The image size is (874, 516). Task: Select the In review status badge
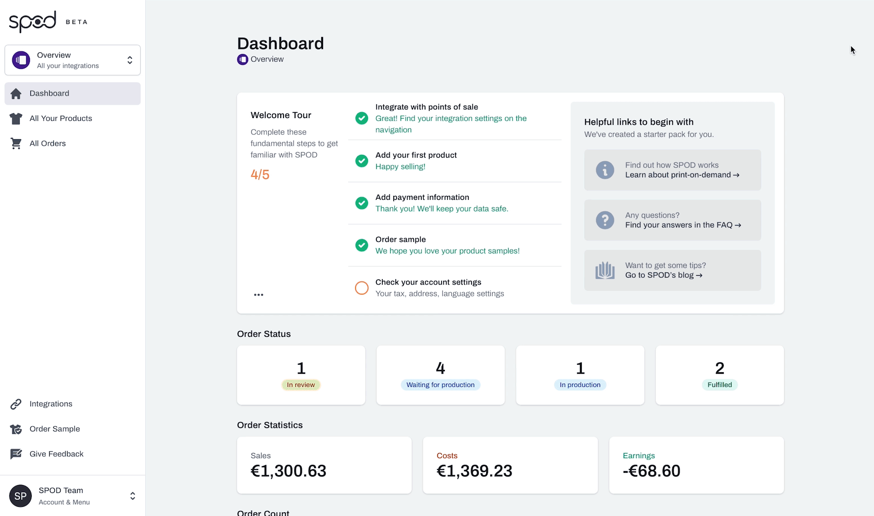[x=301, y=385]
